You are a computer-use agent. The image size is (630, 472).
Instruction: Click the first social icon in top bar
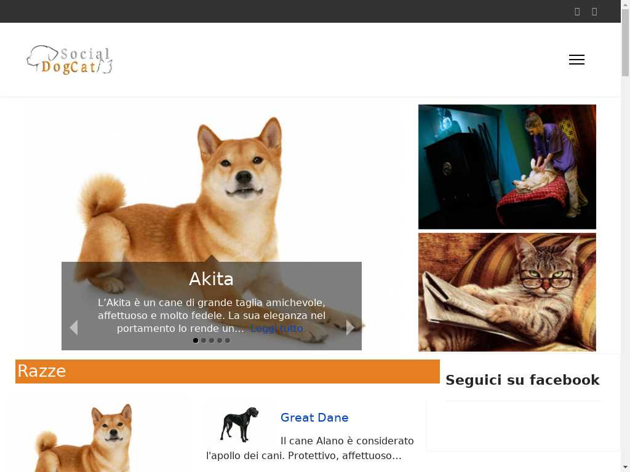[577, 11]
